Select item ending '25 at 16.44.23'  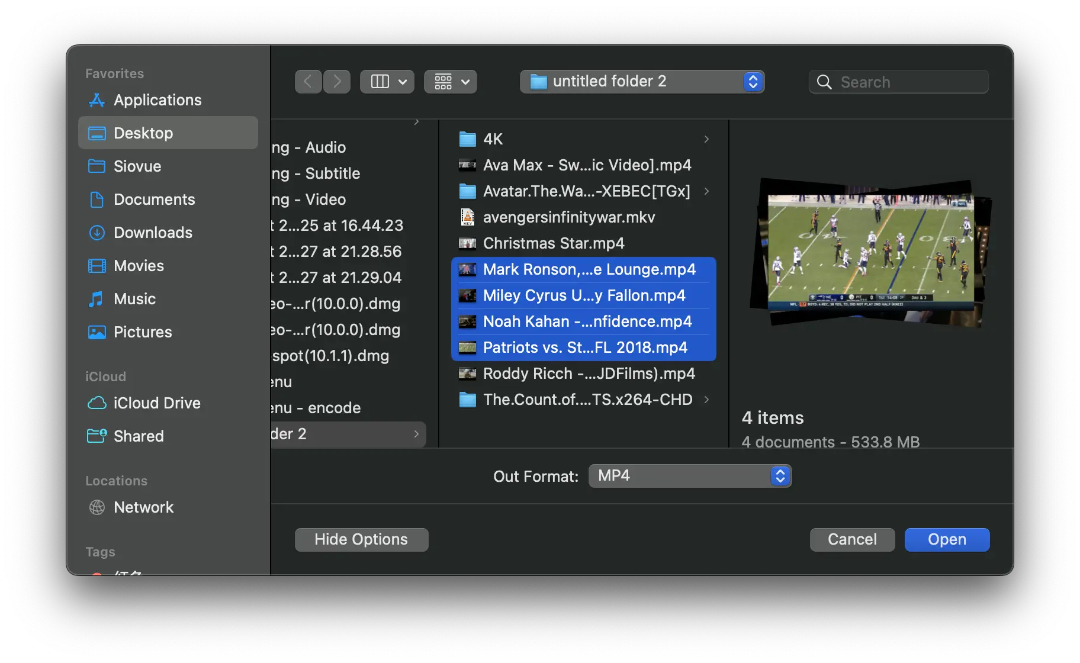[x=348, y=226]
